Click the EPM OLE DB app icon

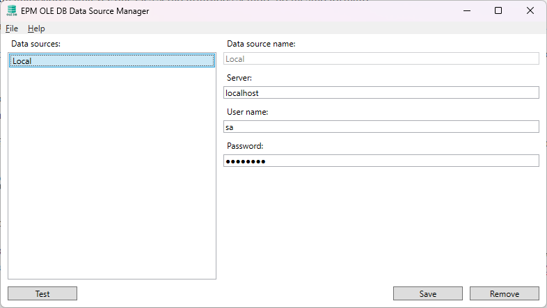pyautogui.click(x=12, y=11)
